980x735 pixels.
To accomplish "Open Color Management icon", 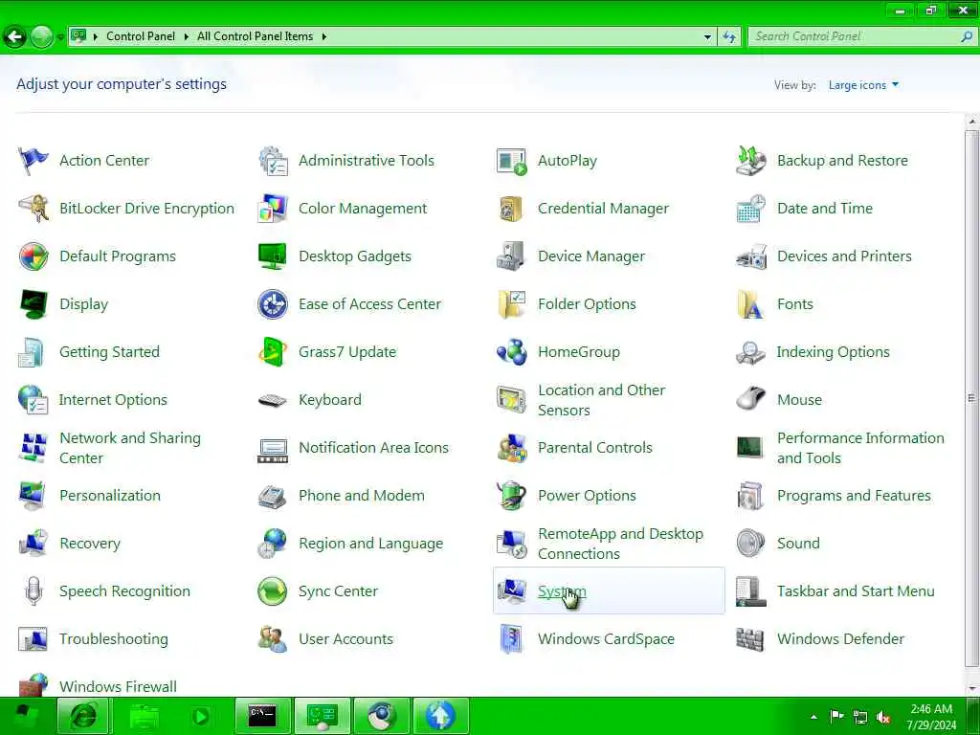I will [x=273, y=209].
